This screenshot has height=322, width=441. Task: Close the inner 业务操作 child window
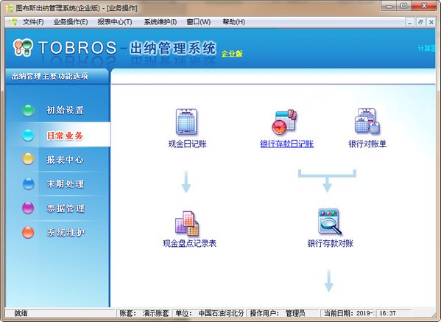tap(431, 22)
